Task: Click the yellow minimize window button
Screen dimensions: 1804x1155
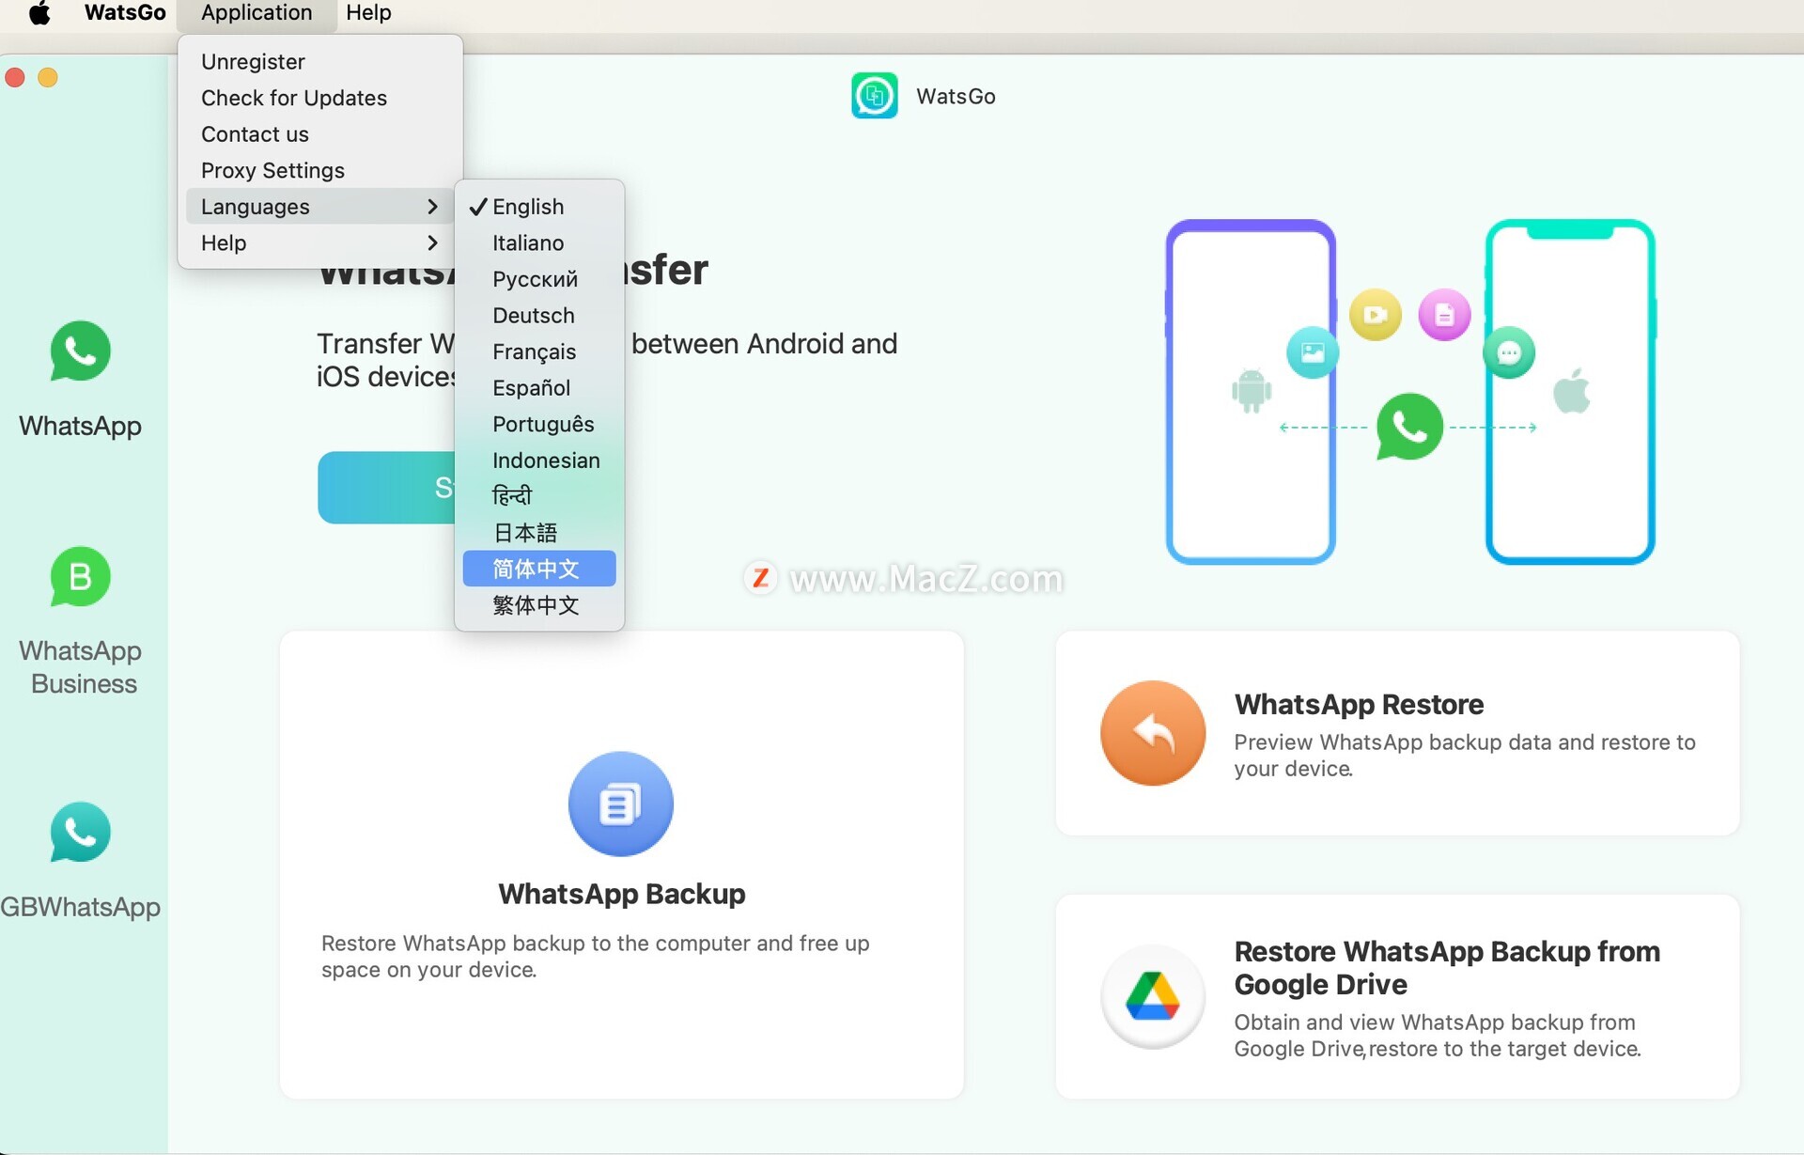Action: [x=48, y=77]
